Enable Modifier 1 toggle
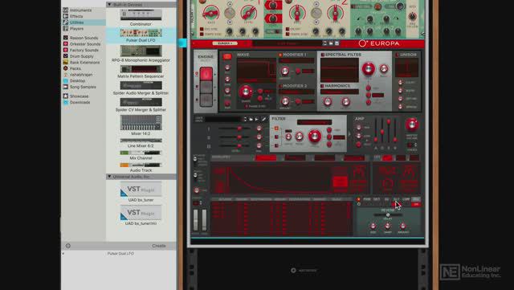This screenshot has width=514, height=290. [280, 55]
